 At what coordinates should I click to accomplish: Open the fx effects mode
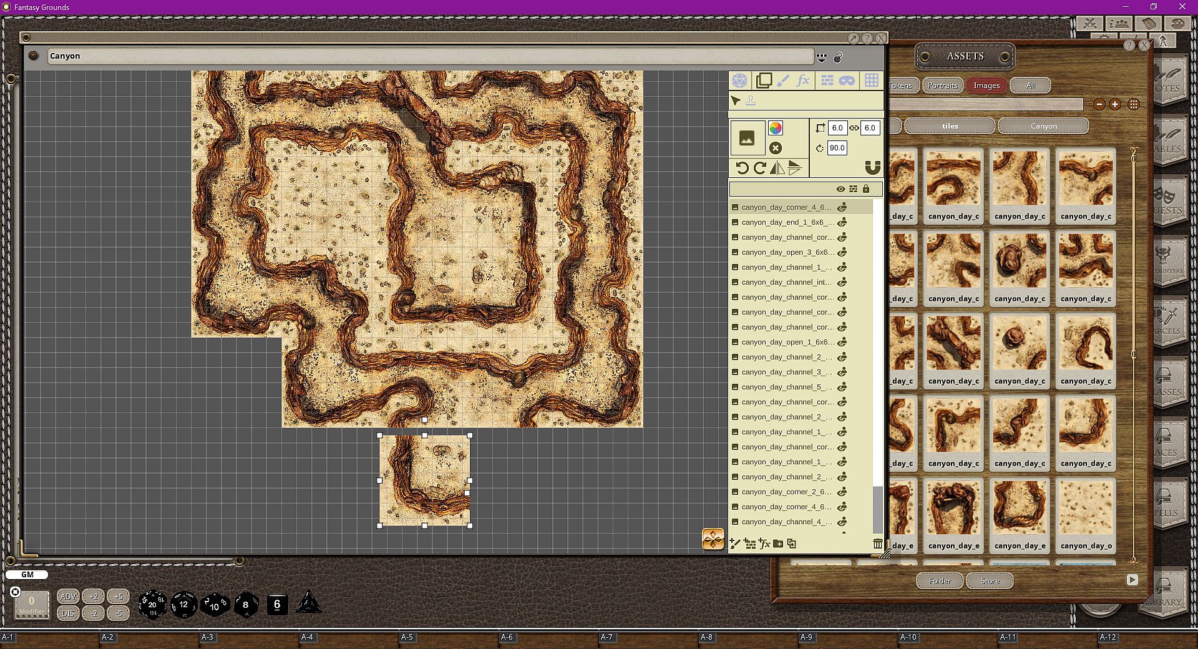[803, 81]
